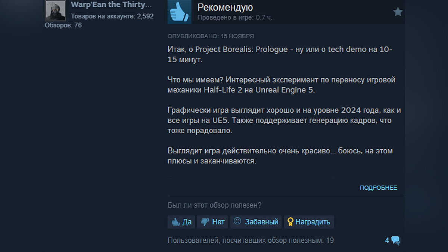Viewport: 448px width, 252px height.
Task: Click the comment count number 4
Action: (x=387, y=240)
